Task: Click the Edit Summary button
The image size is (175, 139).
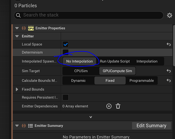Action: pos(151,126)
